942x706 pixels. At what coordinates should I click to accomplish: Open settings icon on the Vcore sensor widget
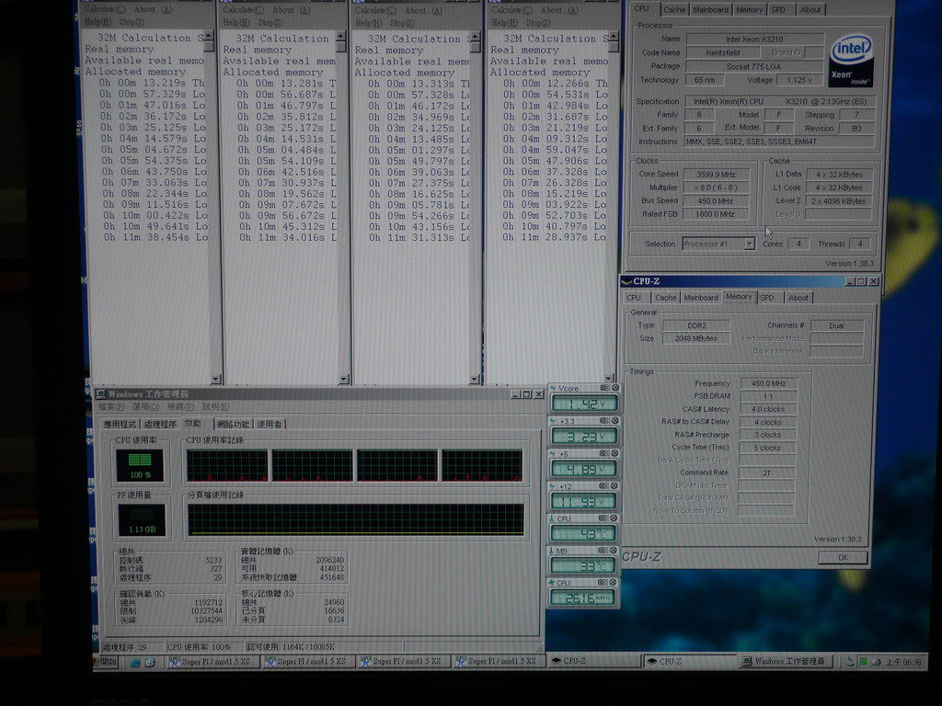pyautogui.click(x=605, y=388)
